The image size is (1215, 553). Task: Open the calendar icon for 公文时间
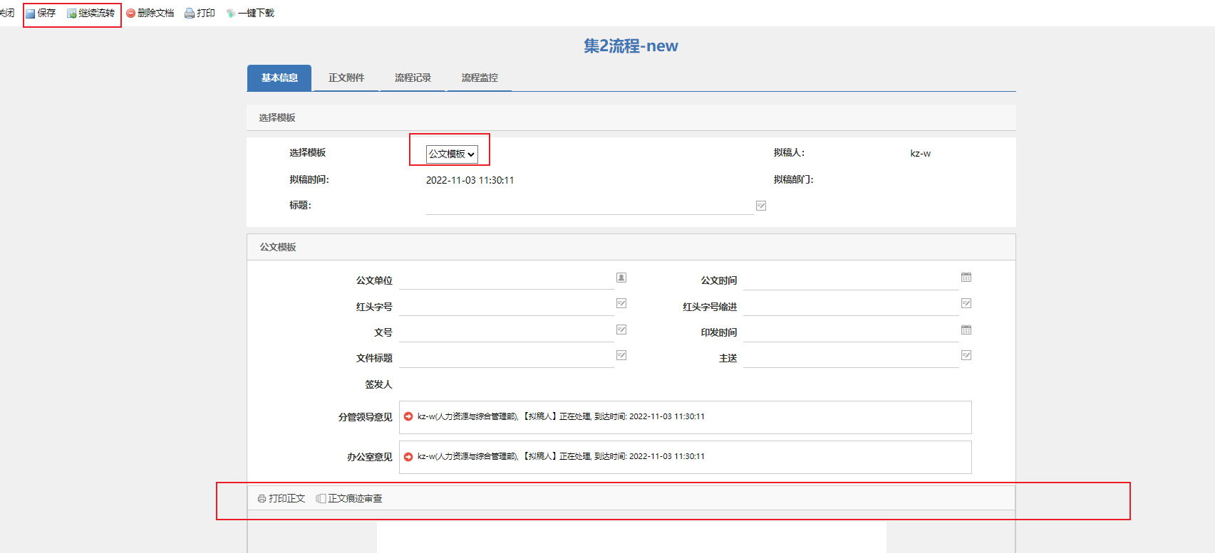(x=966, y=277)
